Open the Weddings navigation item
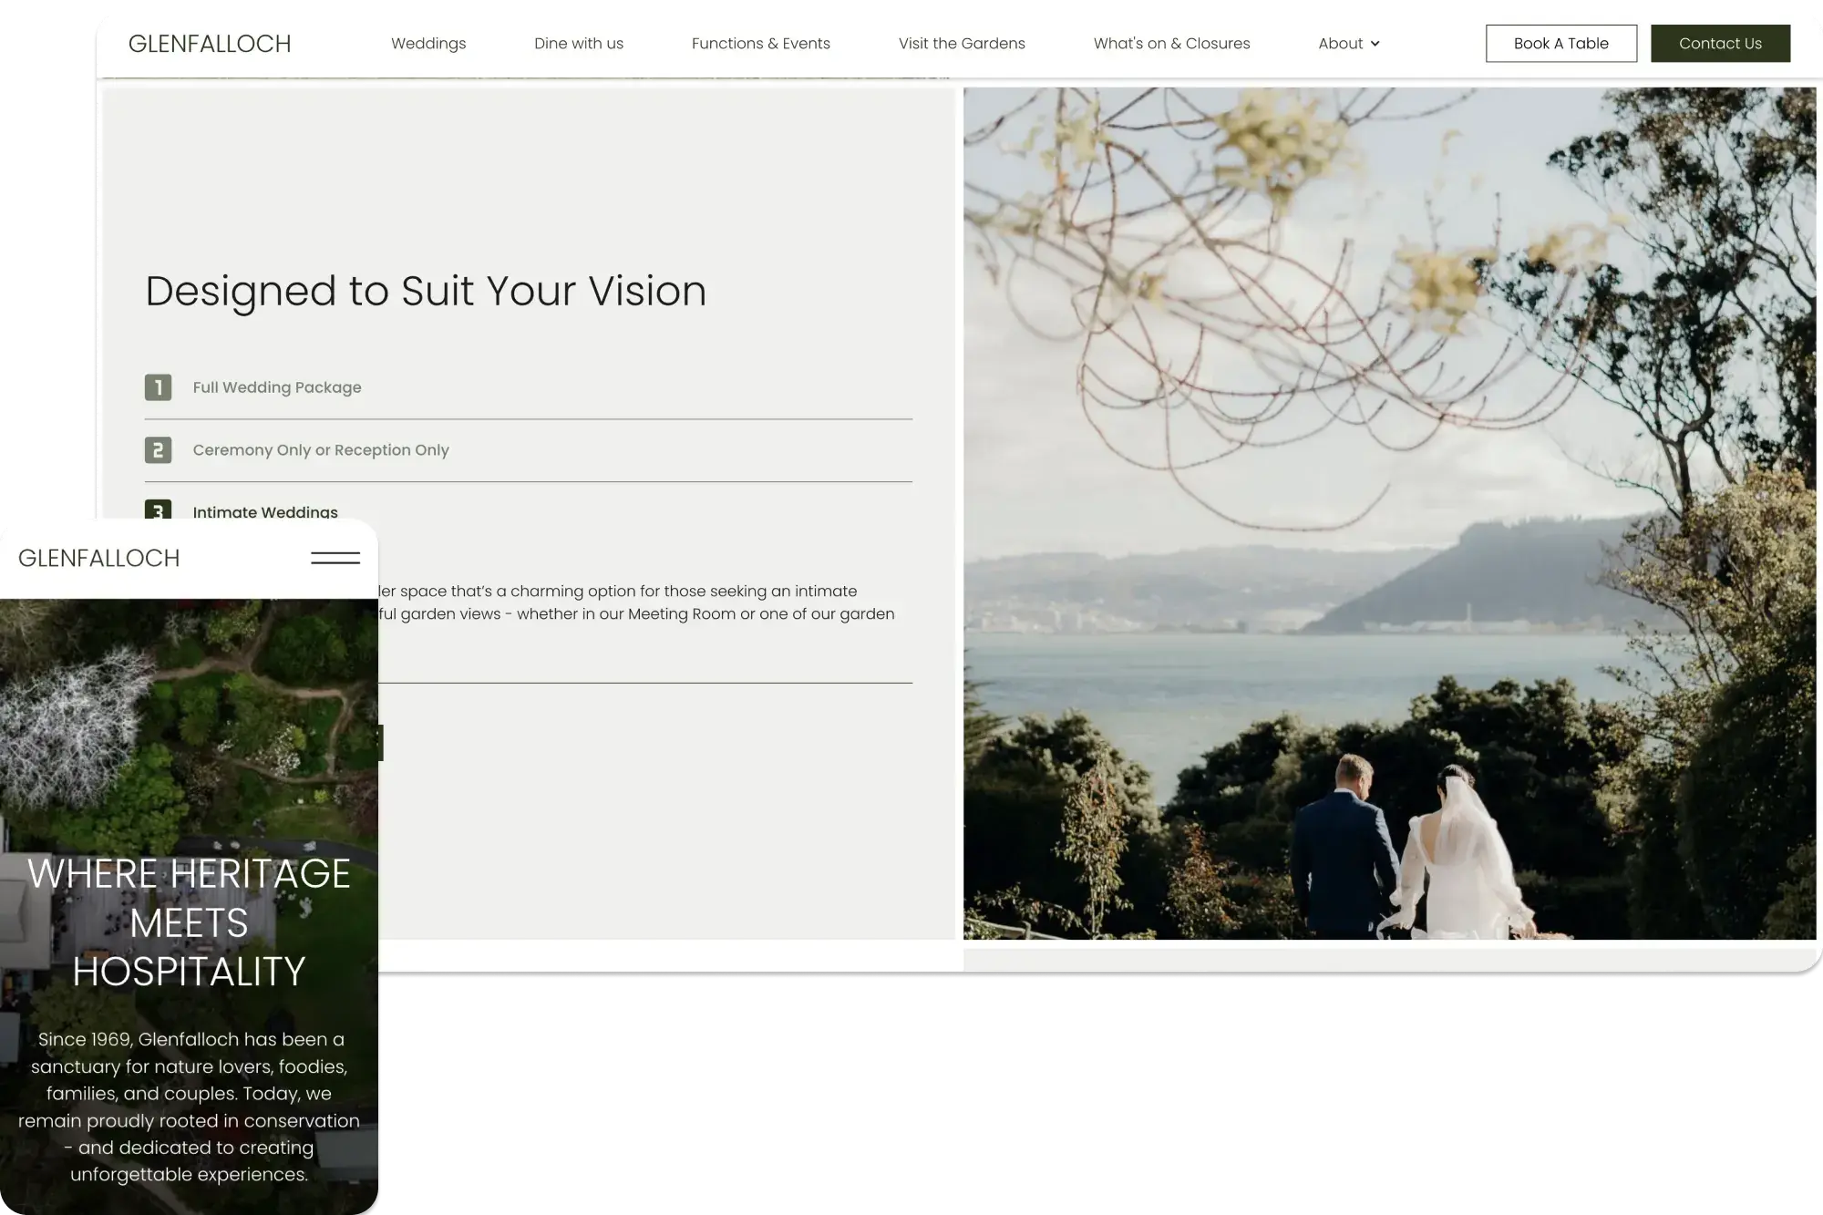This screenshot has height=1215, width=1823. pos(428,43)
